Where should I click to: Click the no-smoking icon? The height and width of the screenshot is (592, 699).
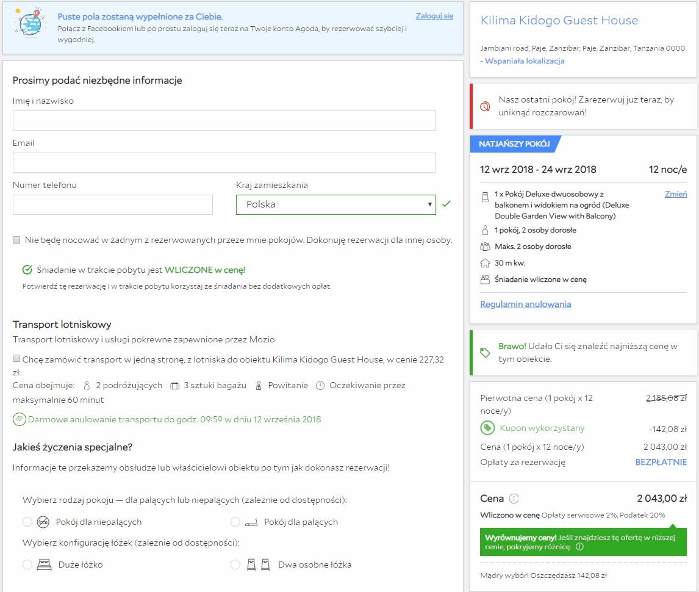pos(43,522)
